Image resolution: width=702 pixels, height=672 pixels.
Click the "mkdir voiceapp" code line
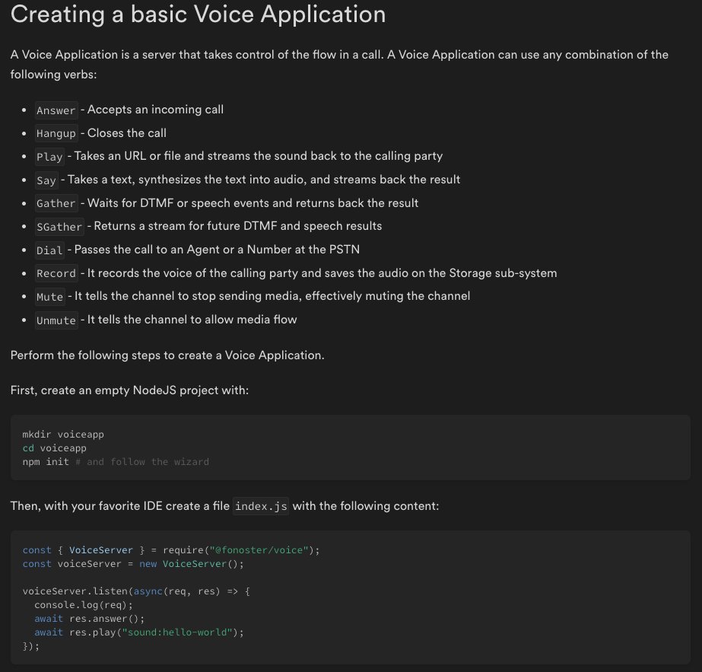point(63,434)
